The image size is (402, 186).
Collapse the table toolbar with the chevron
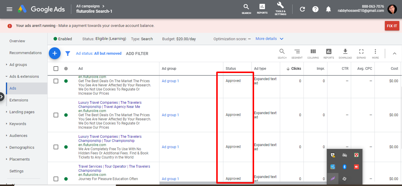pyautogui.click(x=394, y=54)
